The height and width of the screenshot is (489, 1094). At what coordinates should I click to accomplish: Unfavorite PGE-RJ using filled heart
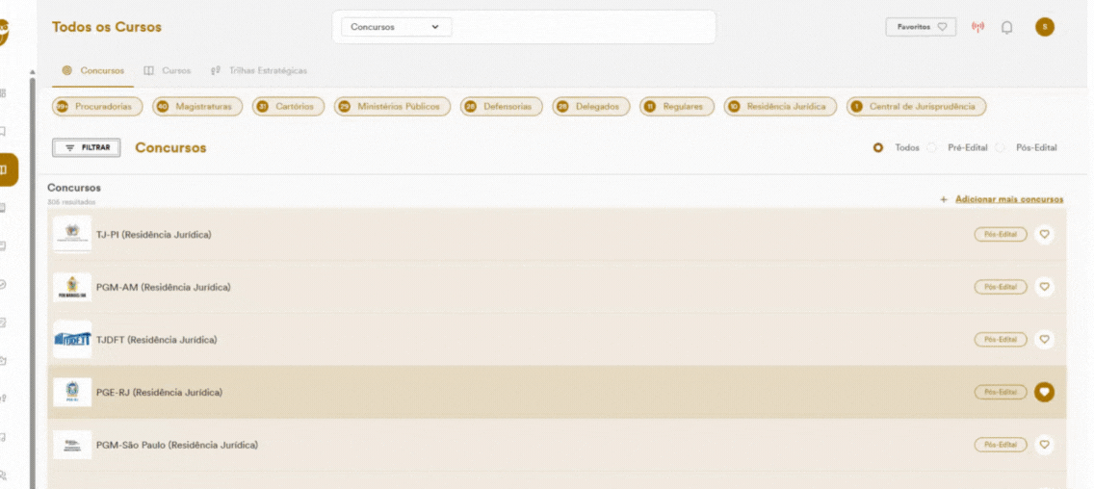coord(1045,392)
